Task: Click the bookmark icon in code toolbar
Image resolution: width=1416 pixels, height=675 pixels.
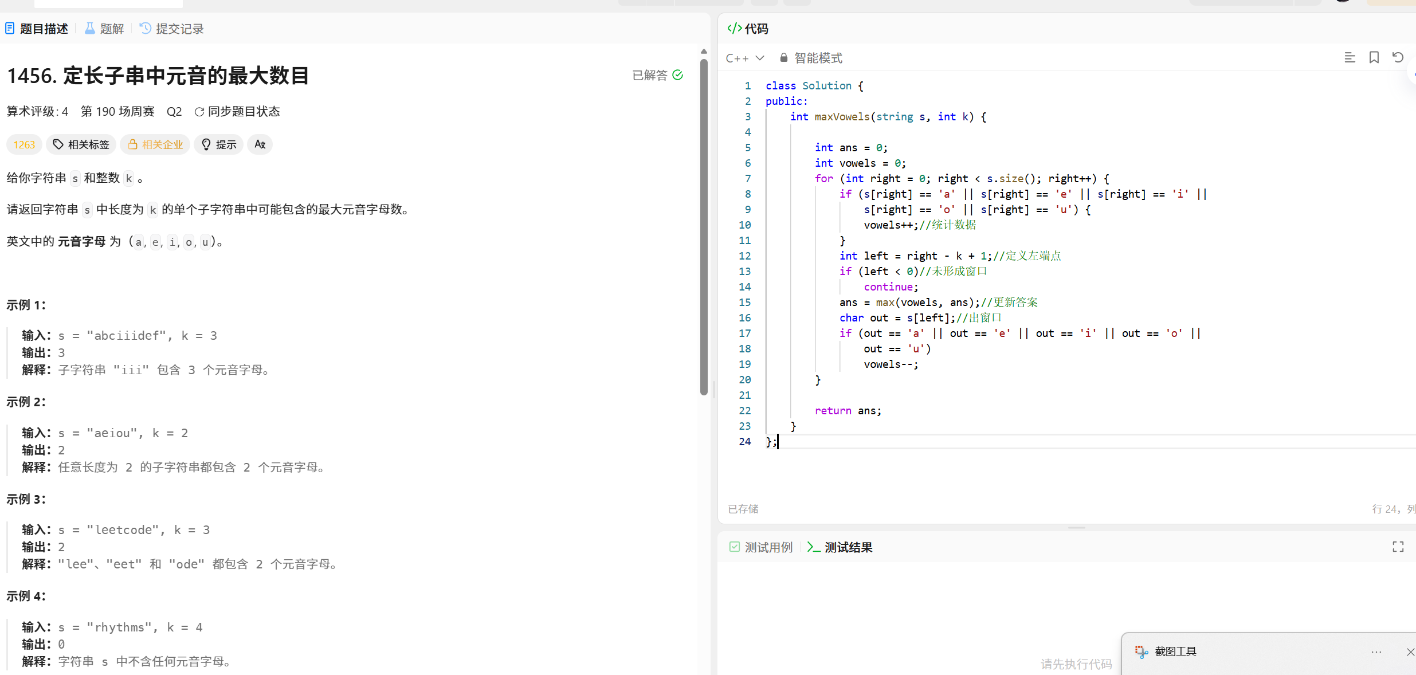Action: (1374, 58)
